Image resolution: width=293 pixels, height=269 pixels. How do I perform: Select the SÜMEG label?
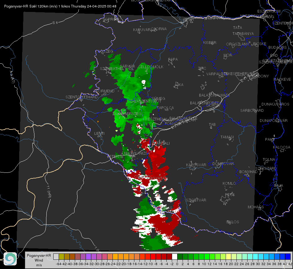click(158, 99)
